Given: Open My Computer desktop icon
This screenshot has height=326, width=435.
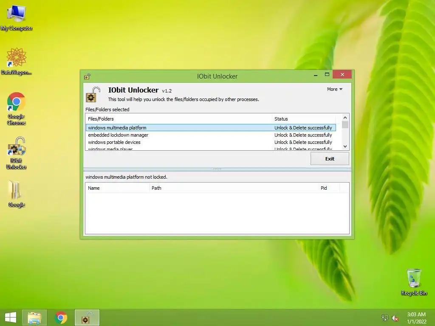Looking at the screenshot, I should click(17, 17).
